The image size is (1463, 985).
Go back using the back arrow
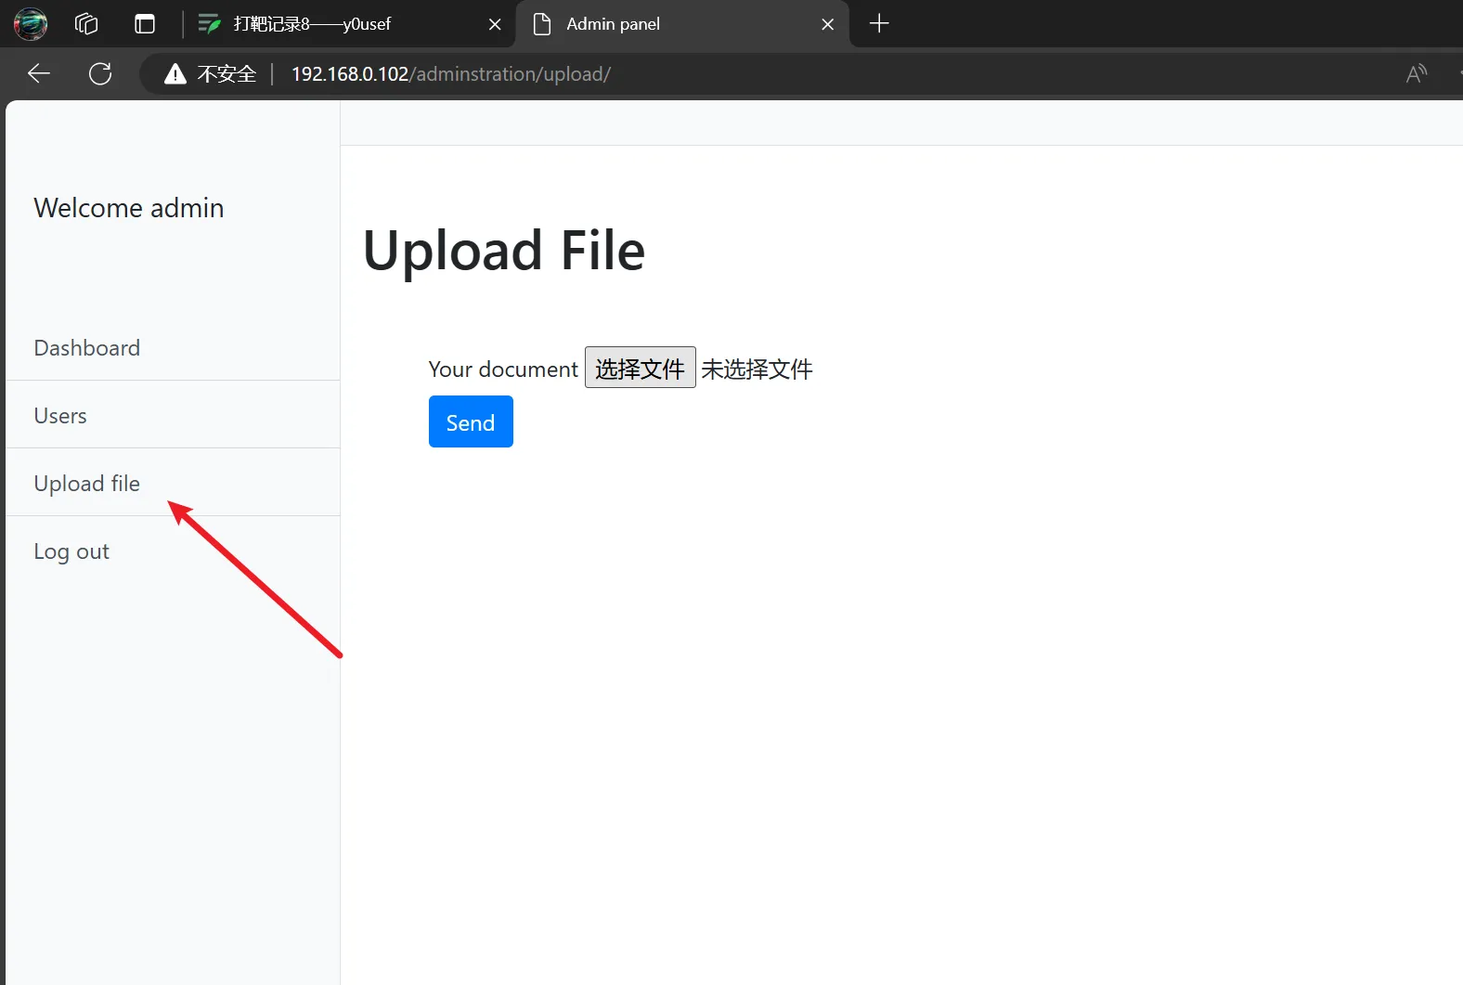click(x=39, y=74)
